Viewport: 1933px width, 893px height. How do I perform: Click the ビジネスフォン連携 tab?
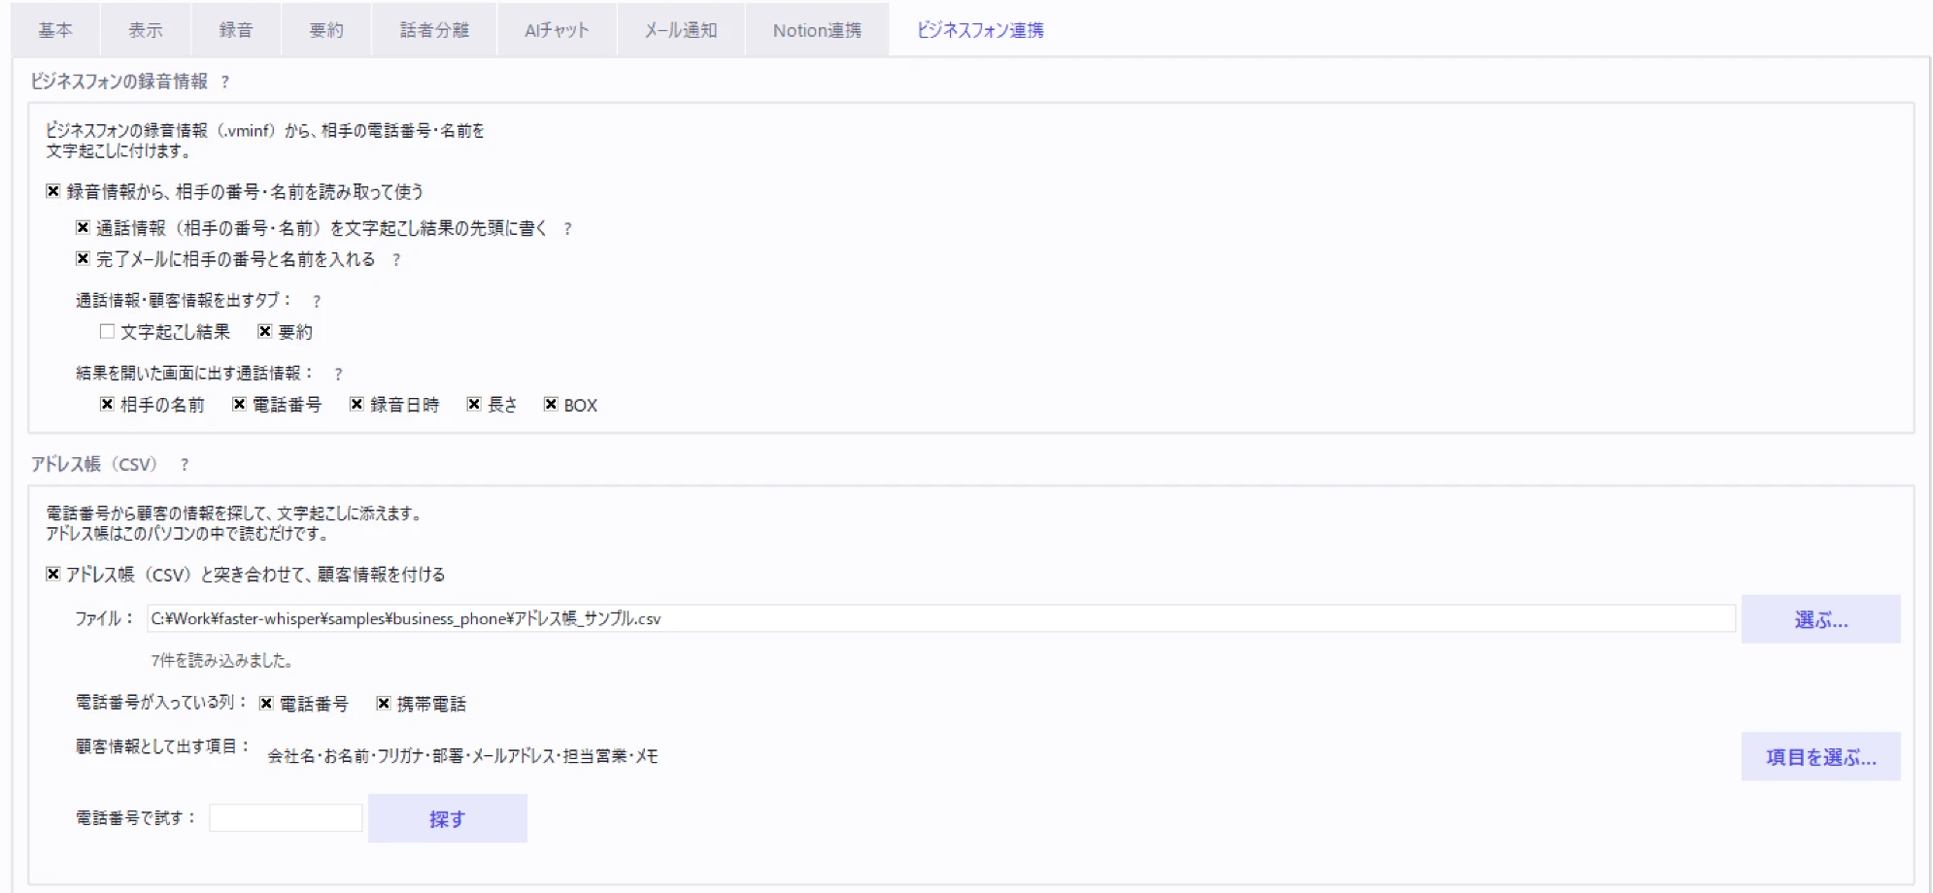980,30
